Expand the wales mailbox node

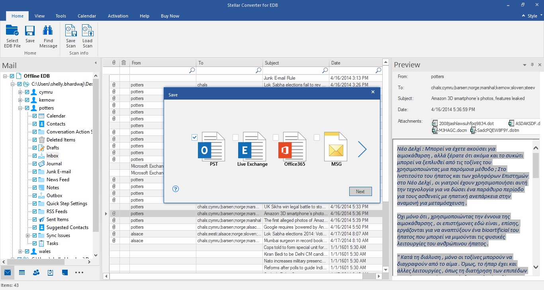pyautogui.click(x=20, y=251)
